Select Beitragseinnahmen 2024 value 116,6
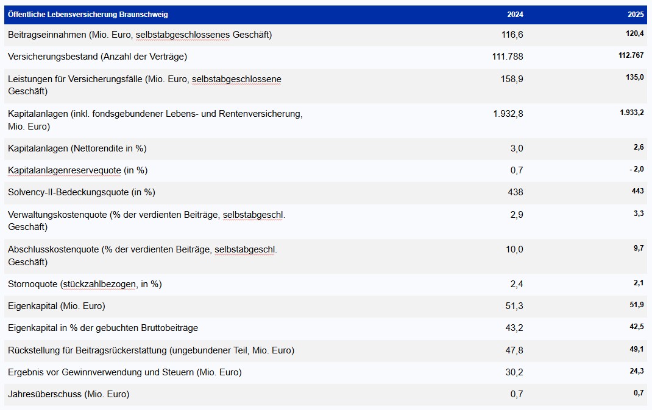The image size is (652, 410). pyautogui.click(x=512, y=35)
